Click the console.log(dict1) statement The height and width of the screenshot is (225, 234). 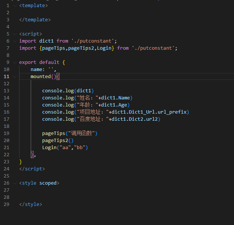(x=68, y=91)
